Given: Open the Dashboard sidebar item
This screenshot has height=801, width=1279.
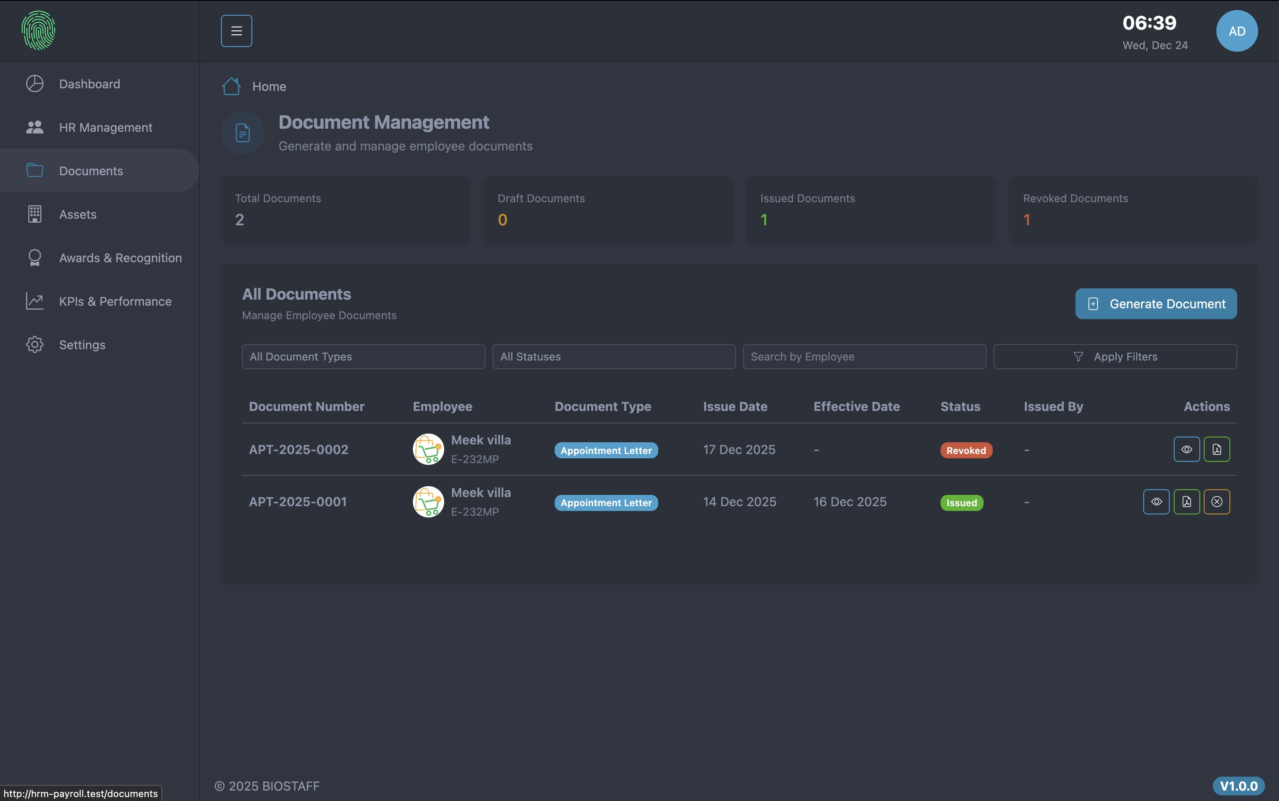Looking at the screenshot, I should tap(90, 83).
